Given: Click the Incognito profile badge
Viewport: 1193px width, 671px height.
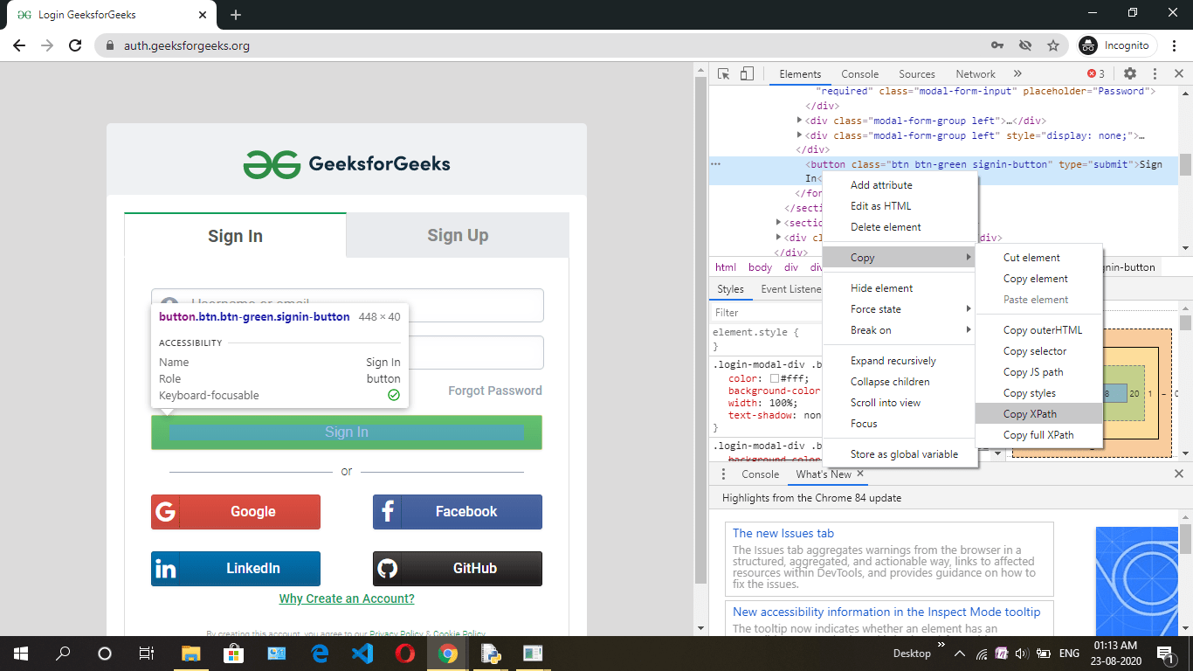Looking at the screenshot, I should [1117, 45].
